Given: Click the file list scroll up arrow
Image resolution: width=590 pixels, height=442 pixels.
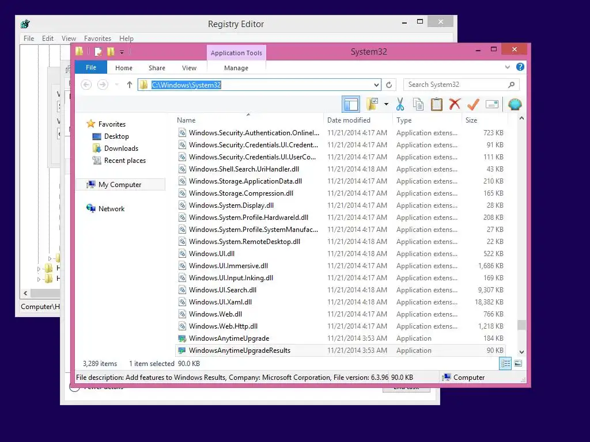Looking at the screenshot, I should pyautogui.click(x=521, y=119).
